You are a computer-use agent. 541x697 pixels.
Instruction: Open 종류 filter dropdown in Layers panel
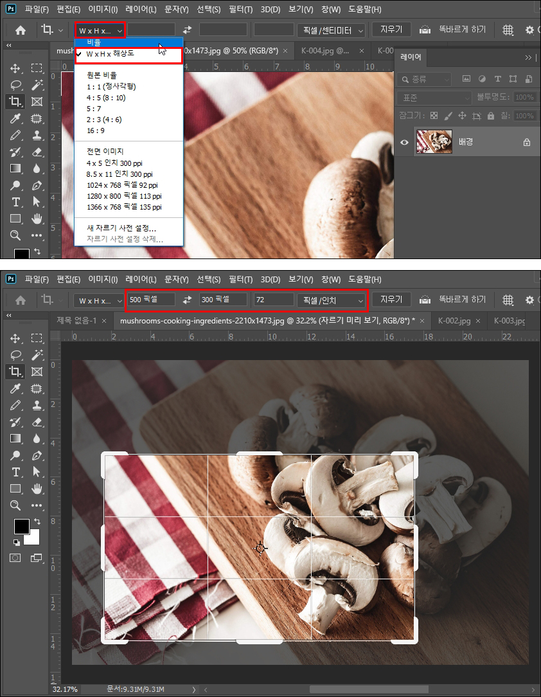click(423, 79)
